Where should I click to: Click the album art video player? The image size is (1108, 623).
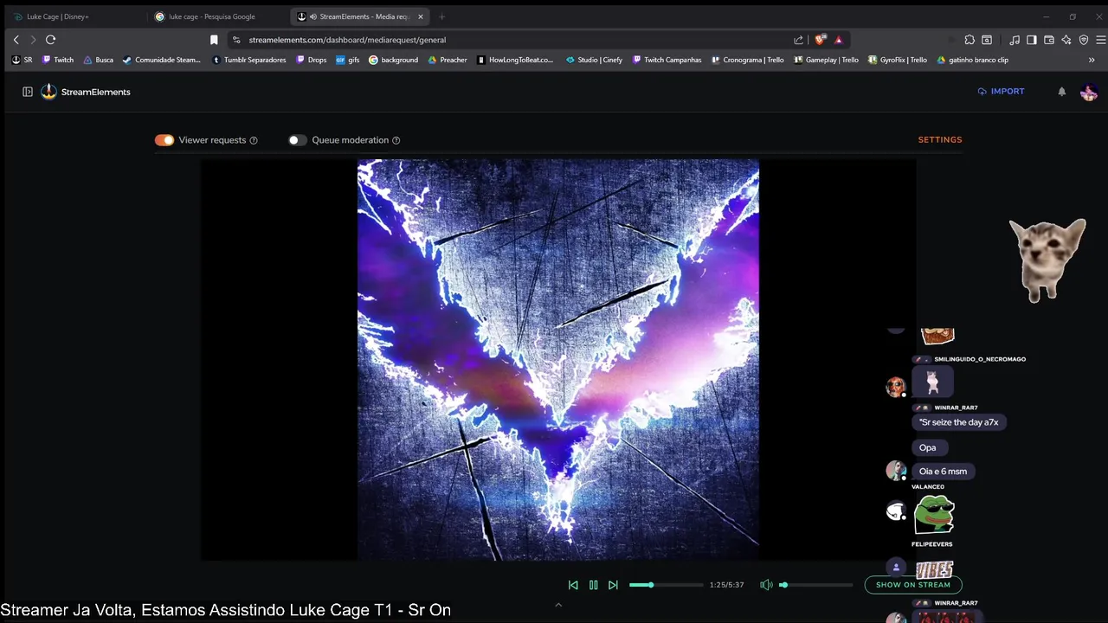click(x=558, y=359)
